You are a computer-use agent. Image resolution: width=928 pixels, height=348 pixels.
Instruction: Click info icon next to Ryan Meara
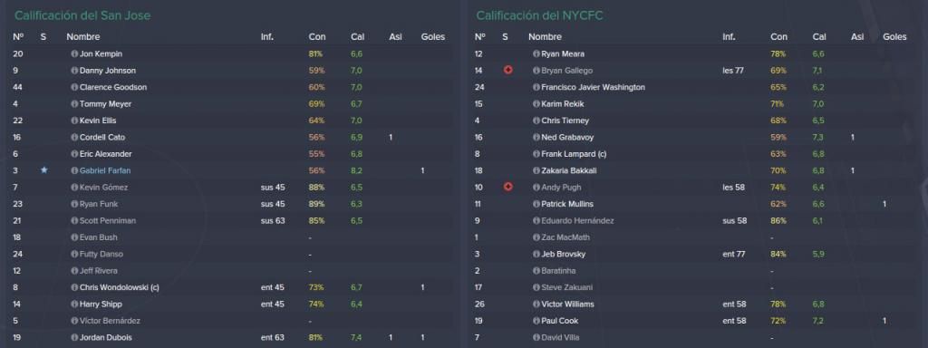(x=536, y=53)
